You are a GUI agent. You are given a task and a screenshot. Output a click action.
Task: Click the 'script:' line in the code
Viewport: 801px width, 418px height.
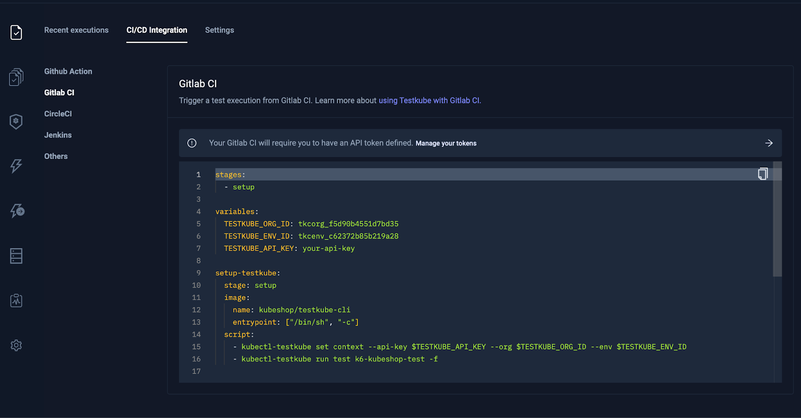point(239,334)
